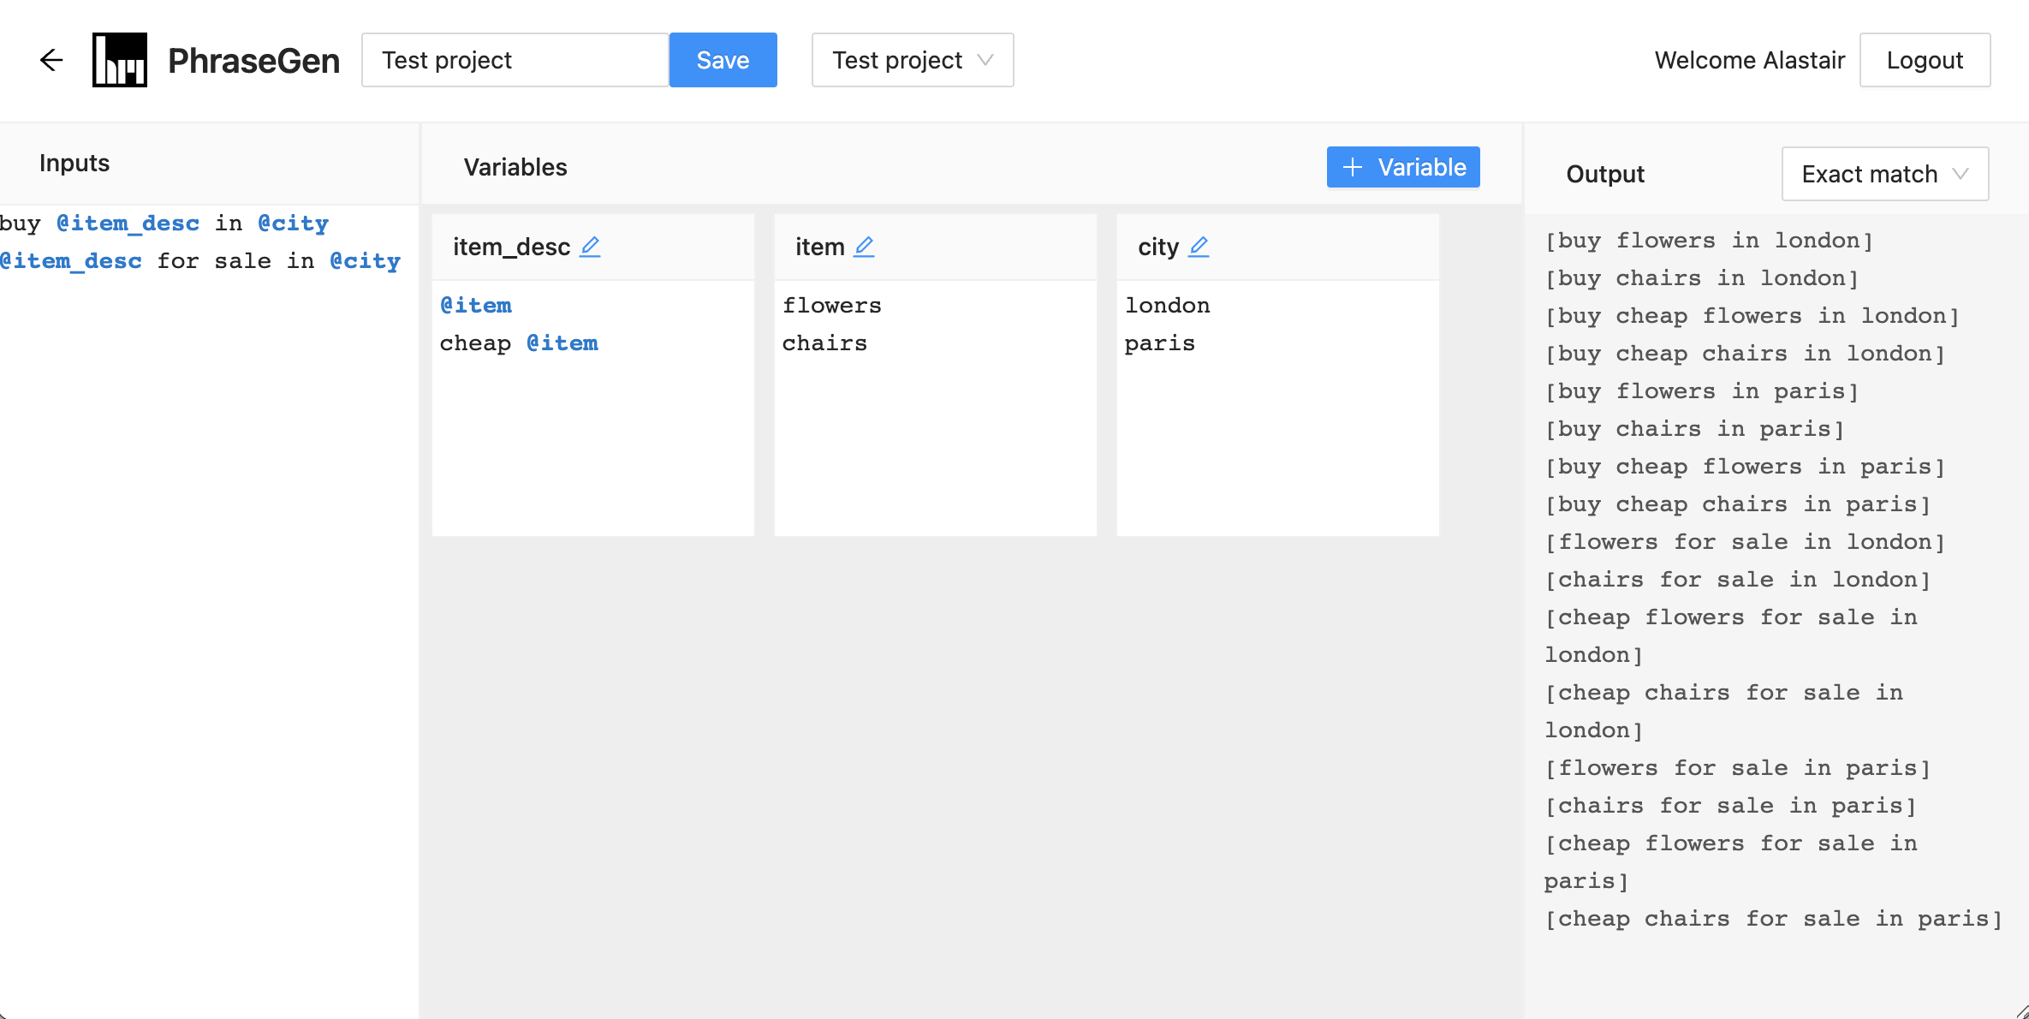Image resolution: width=2029 pixels, height=1019 pixels.
Task: Click plus icon on Variable button
Action: point(1352,167)
